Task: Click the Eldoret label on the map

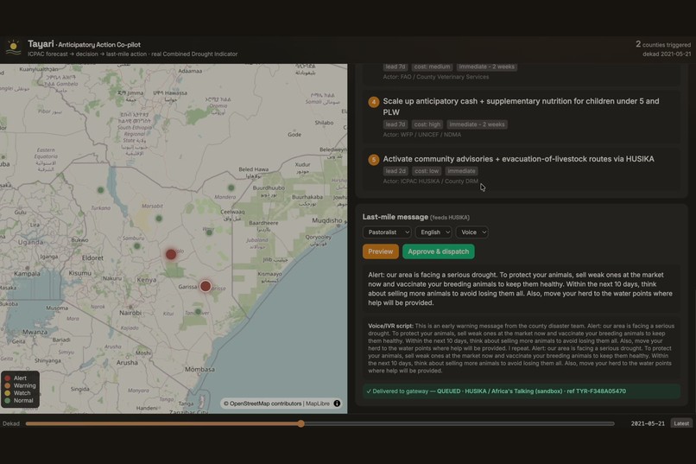Action: 92,258
